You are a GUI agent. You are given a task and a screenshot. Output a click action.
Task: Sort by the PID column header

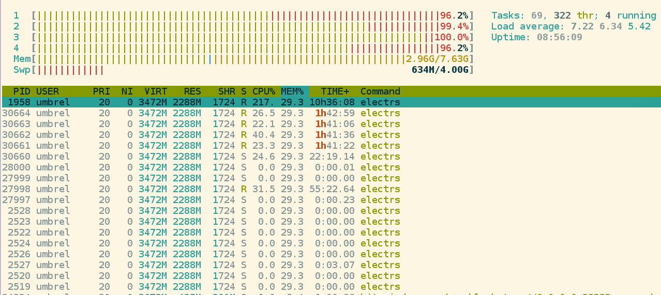pyautogui.click(x=22, y=91)
